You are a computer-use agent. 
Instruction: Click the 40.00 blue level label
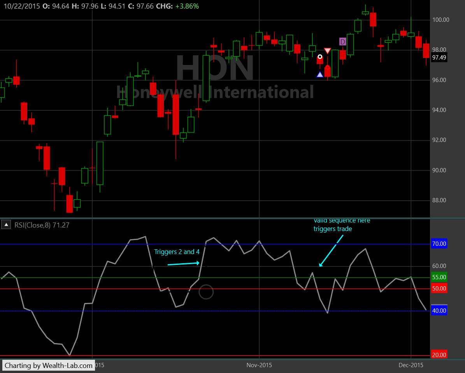439,311
